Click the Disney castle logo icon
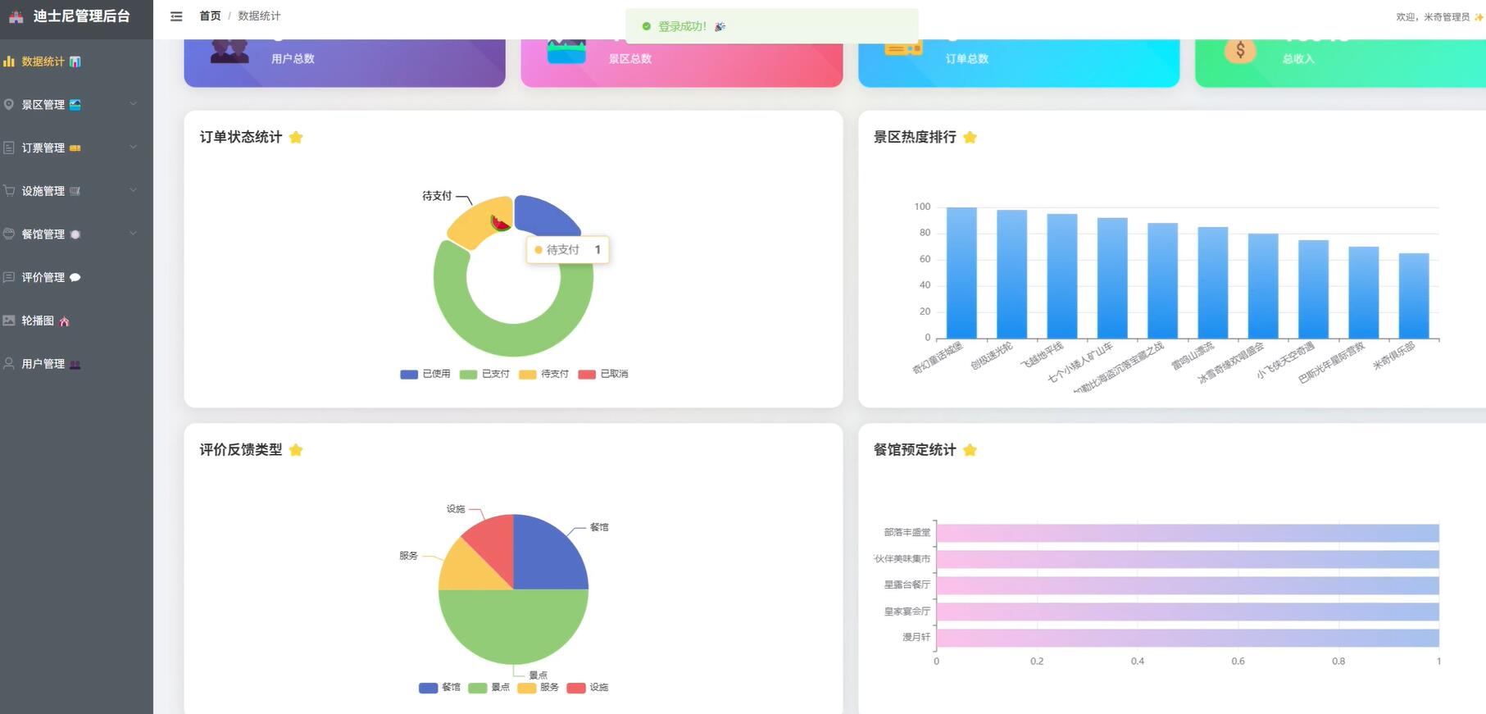1486x714 pixels. pos(16,16)
